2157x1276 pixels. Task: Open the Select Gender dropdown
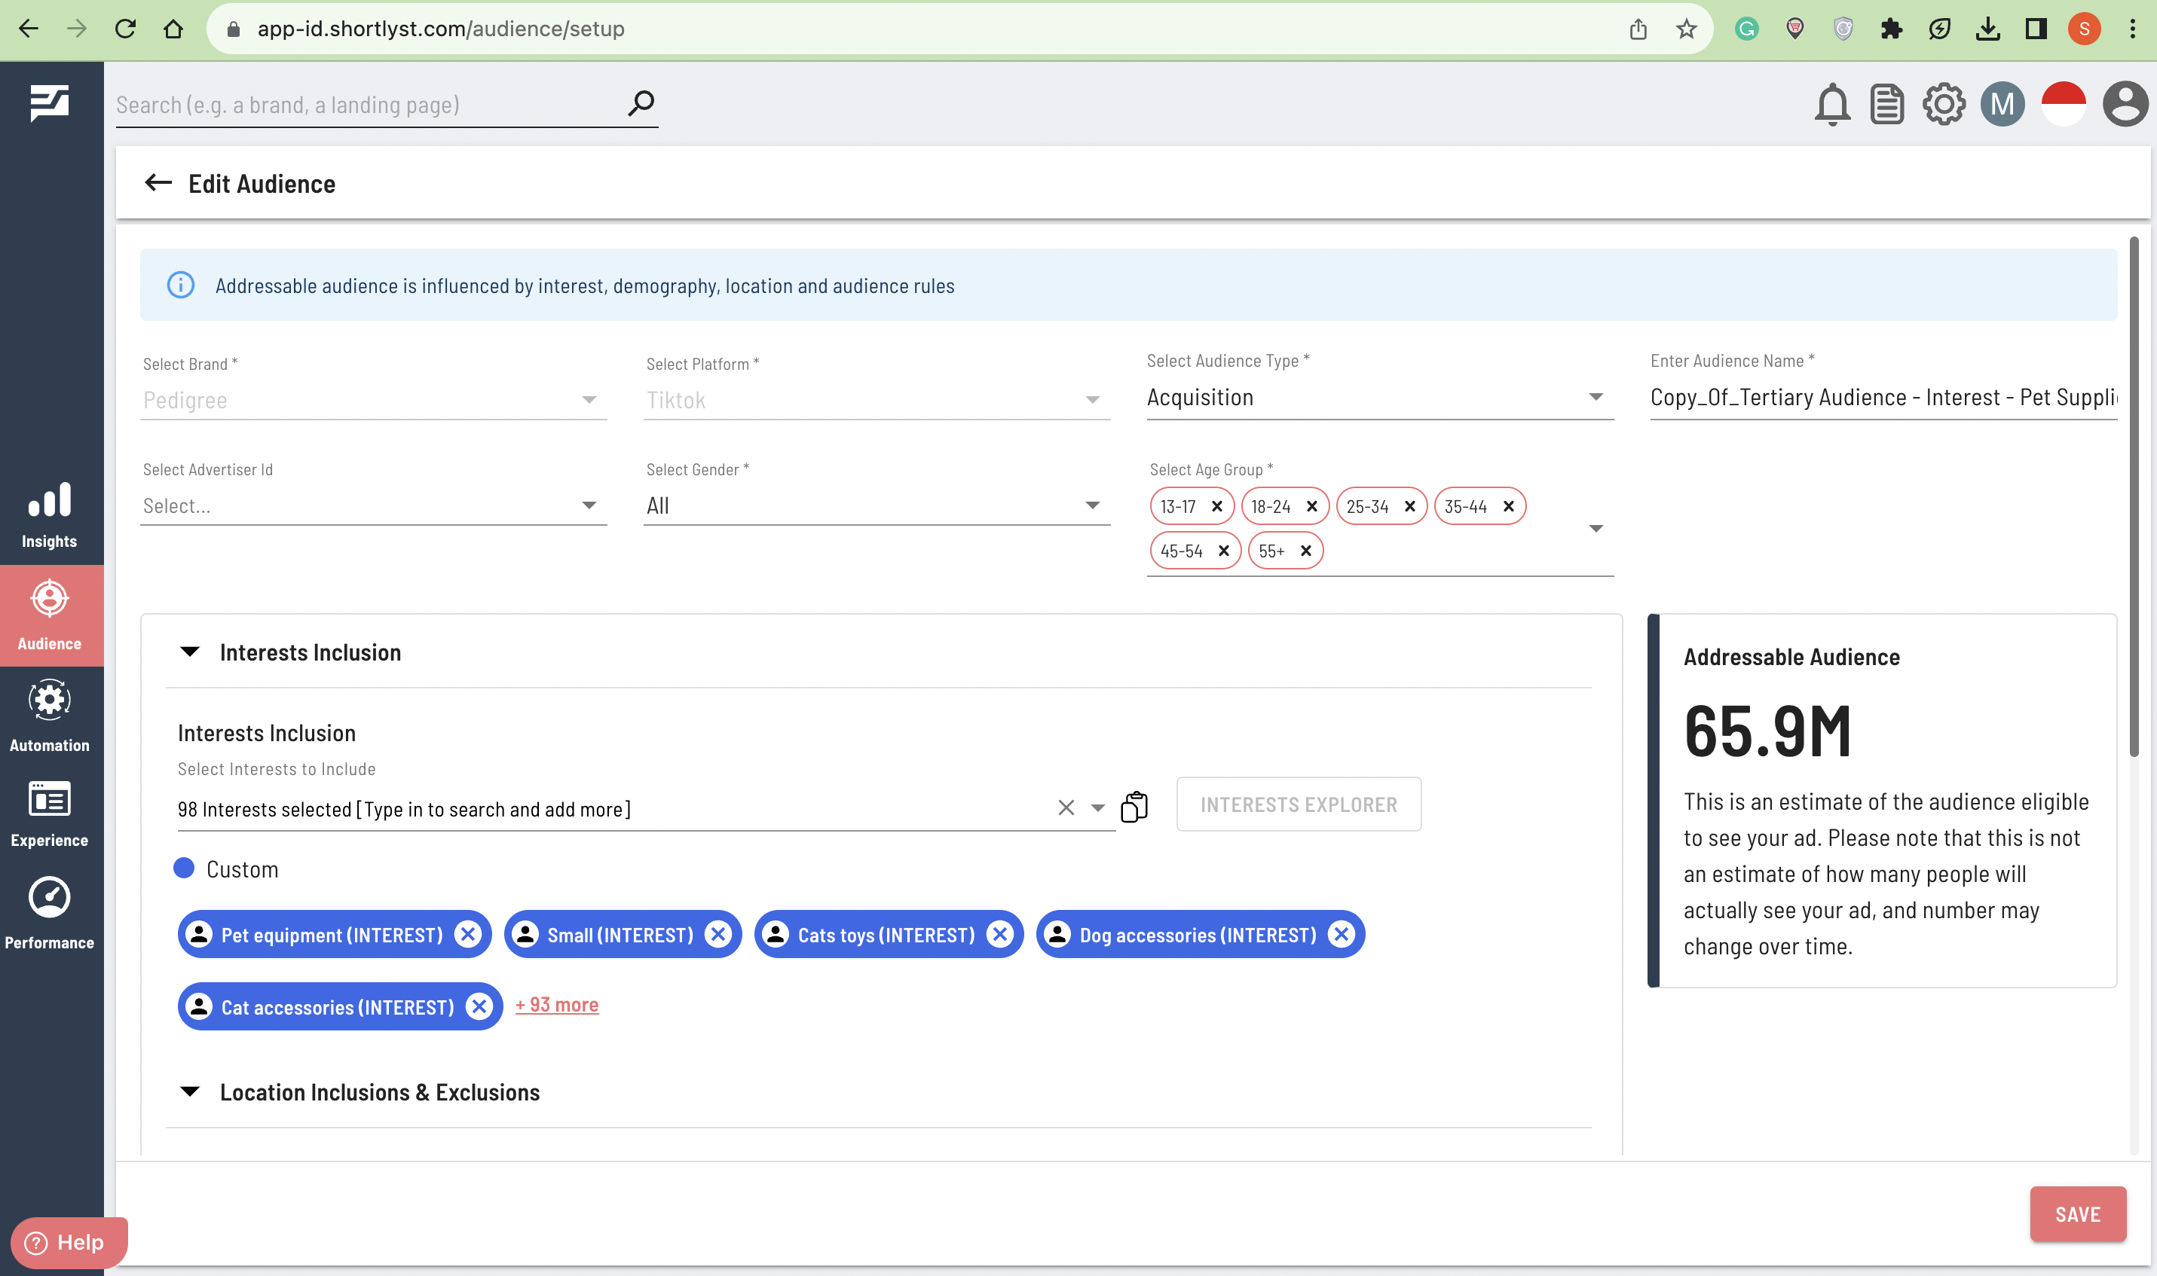pyautogui.click(x=876, y=505)
